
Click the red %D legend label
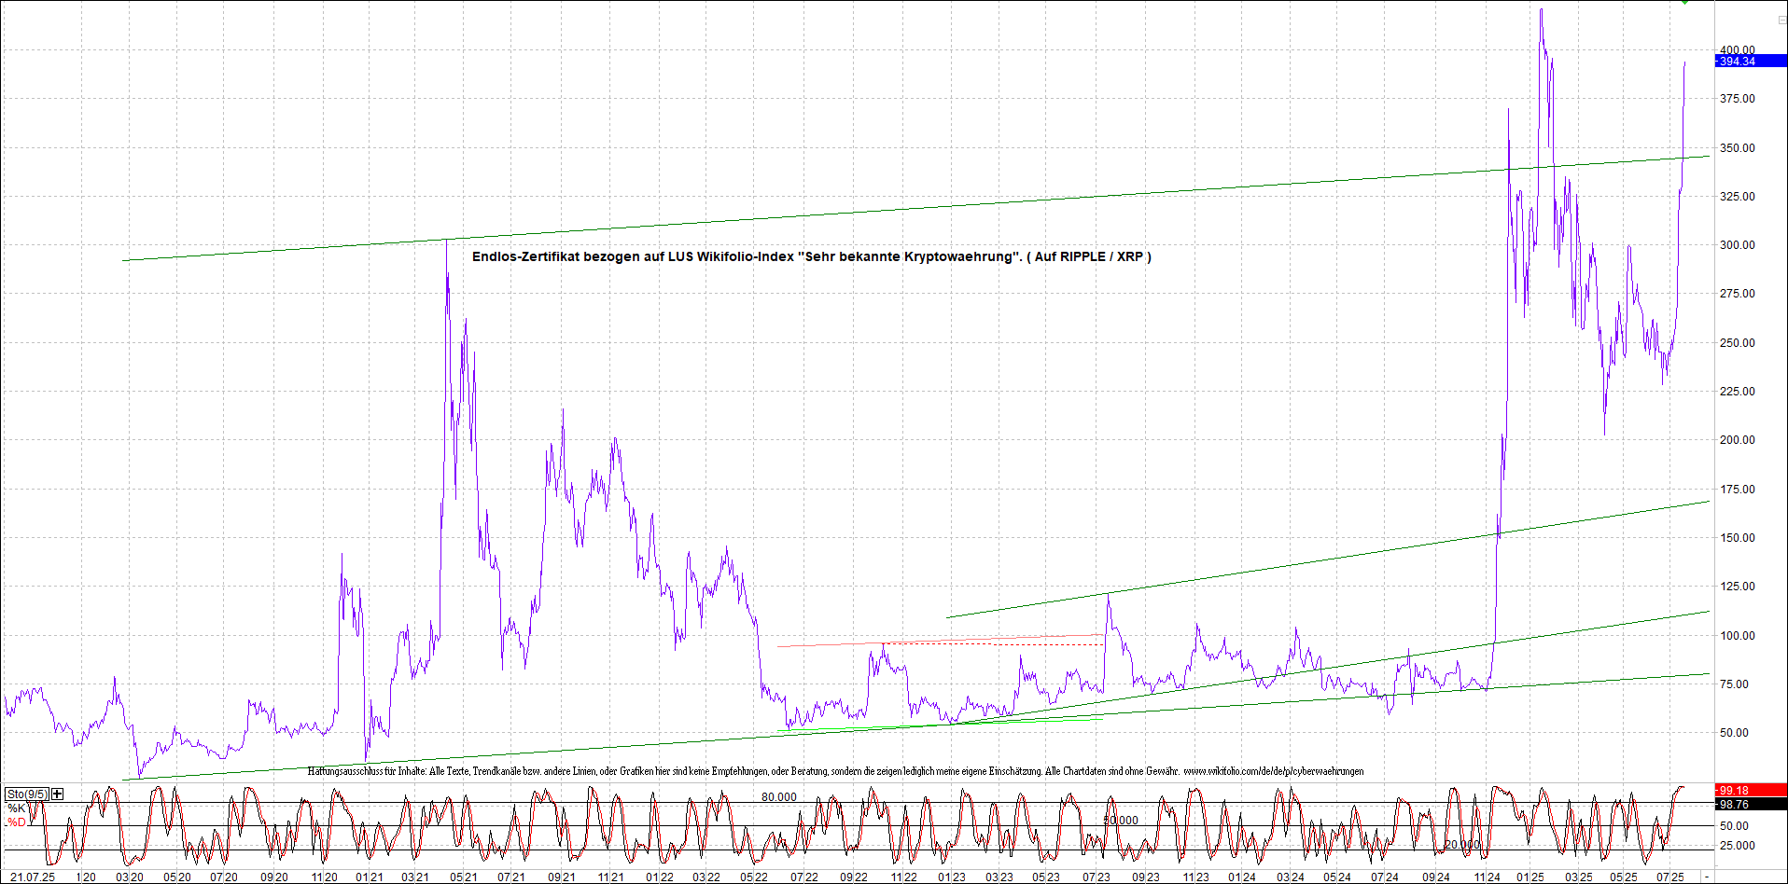[17, 822]
